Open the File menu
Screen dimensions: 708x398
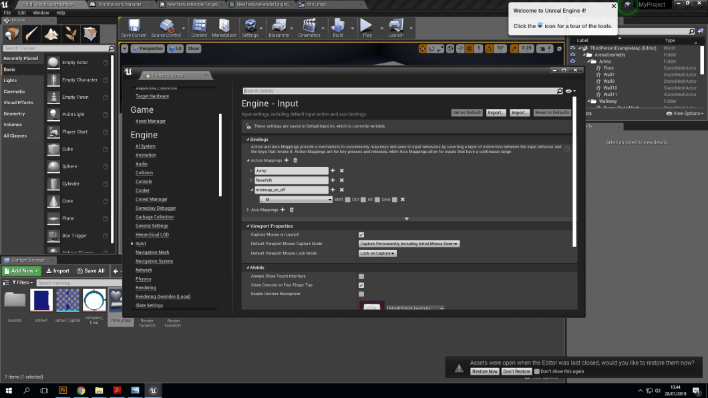[7, 13]
